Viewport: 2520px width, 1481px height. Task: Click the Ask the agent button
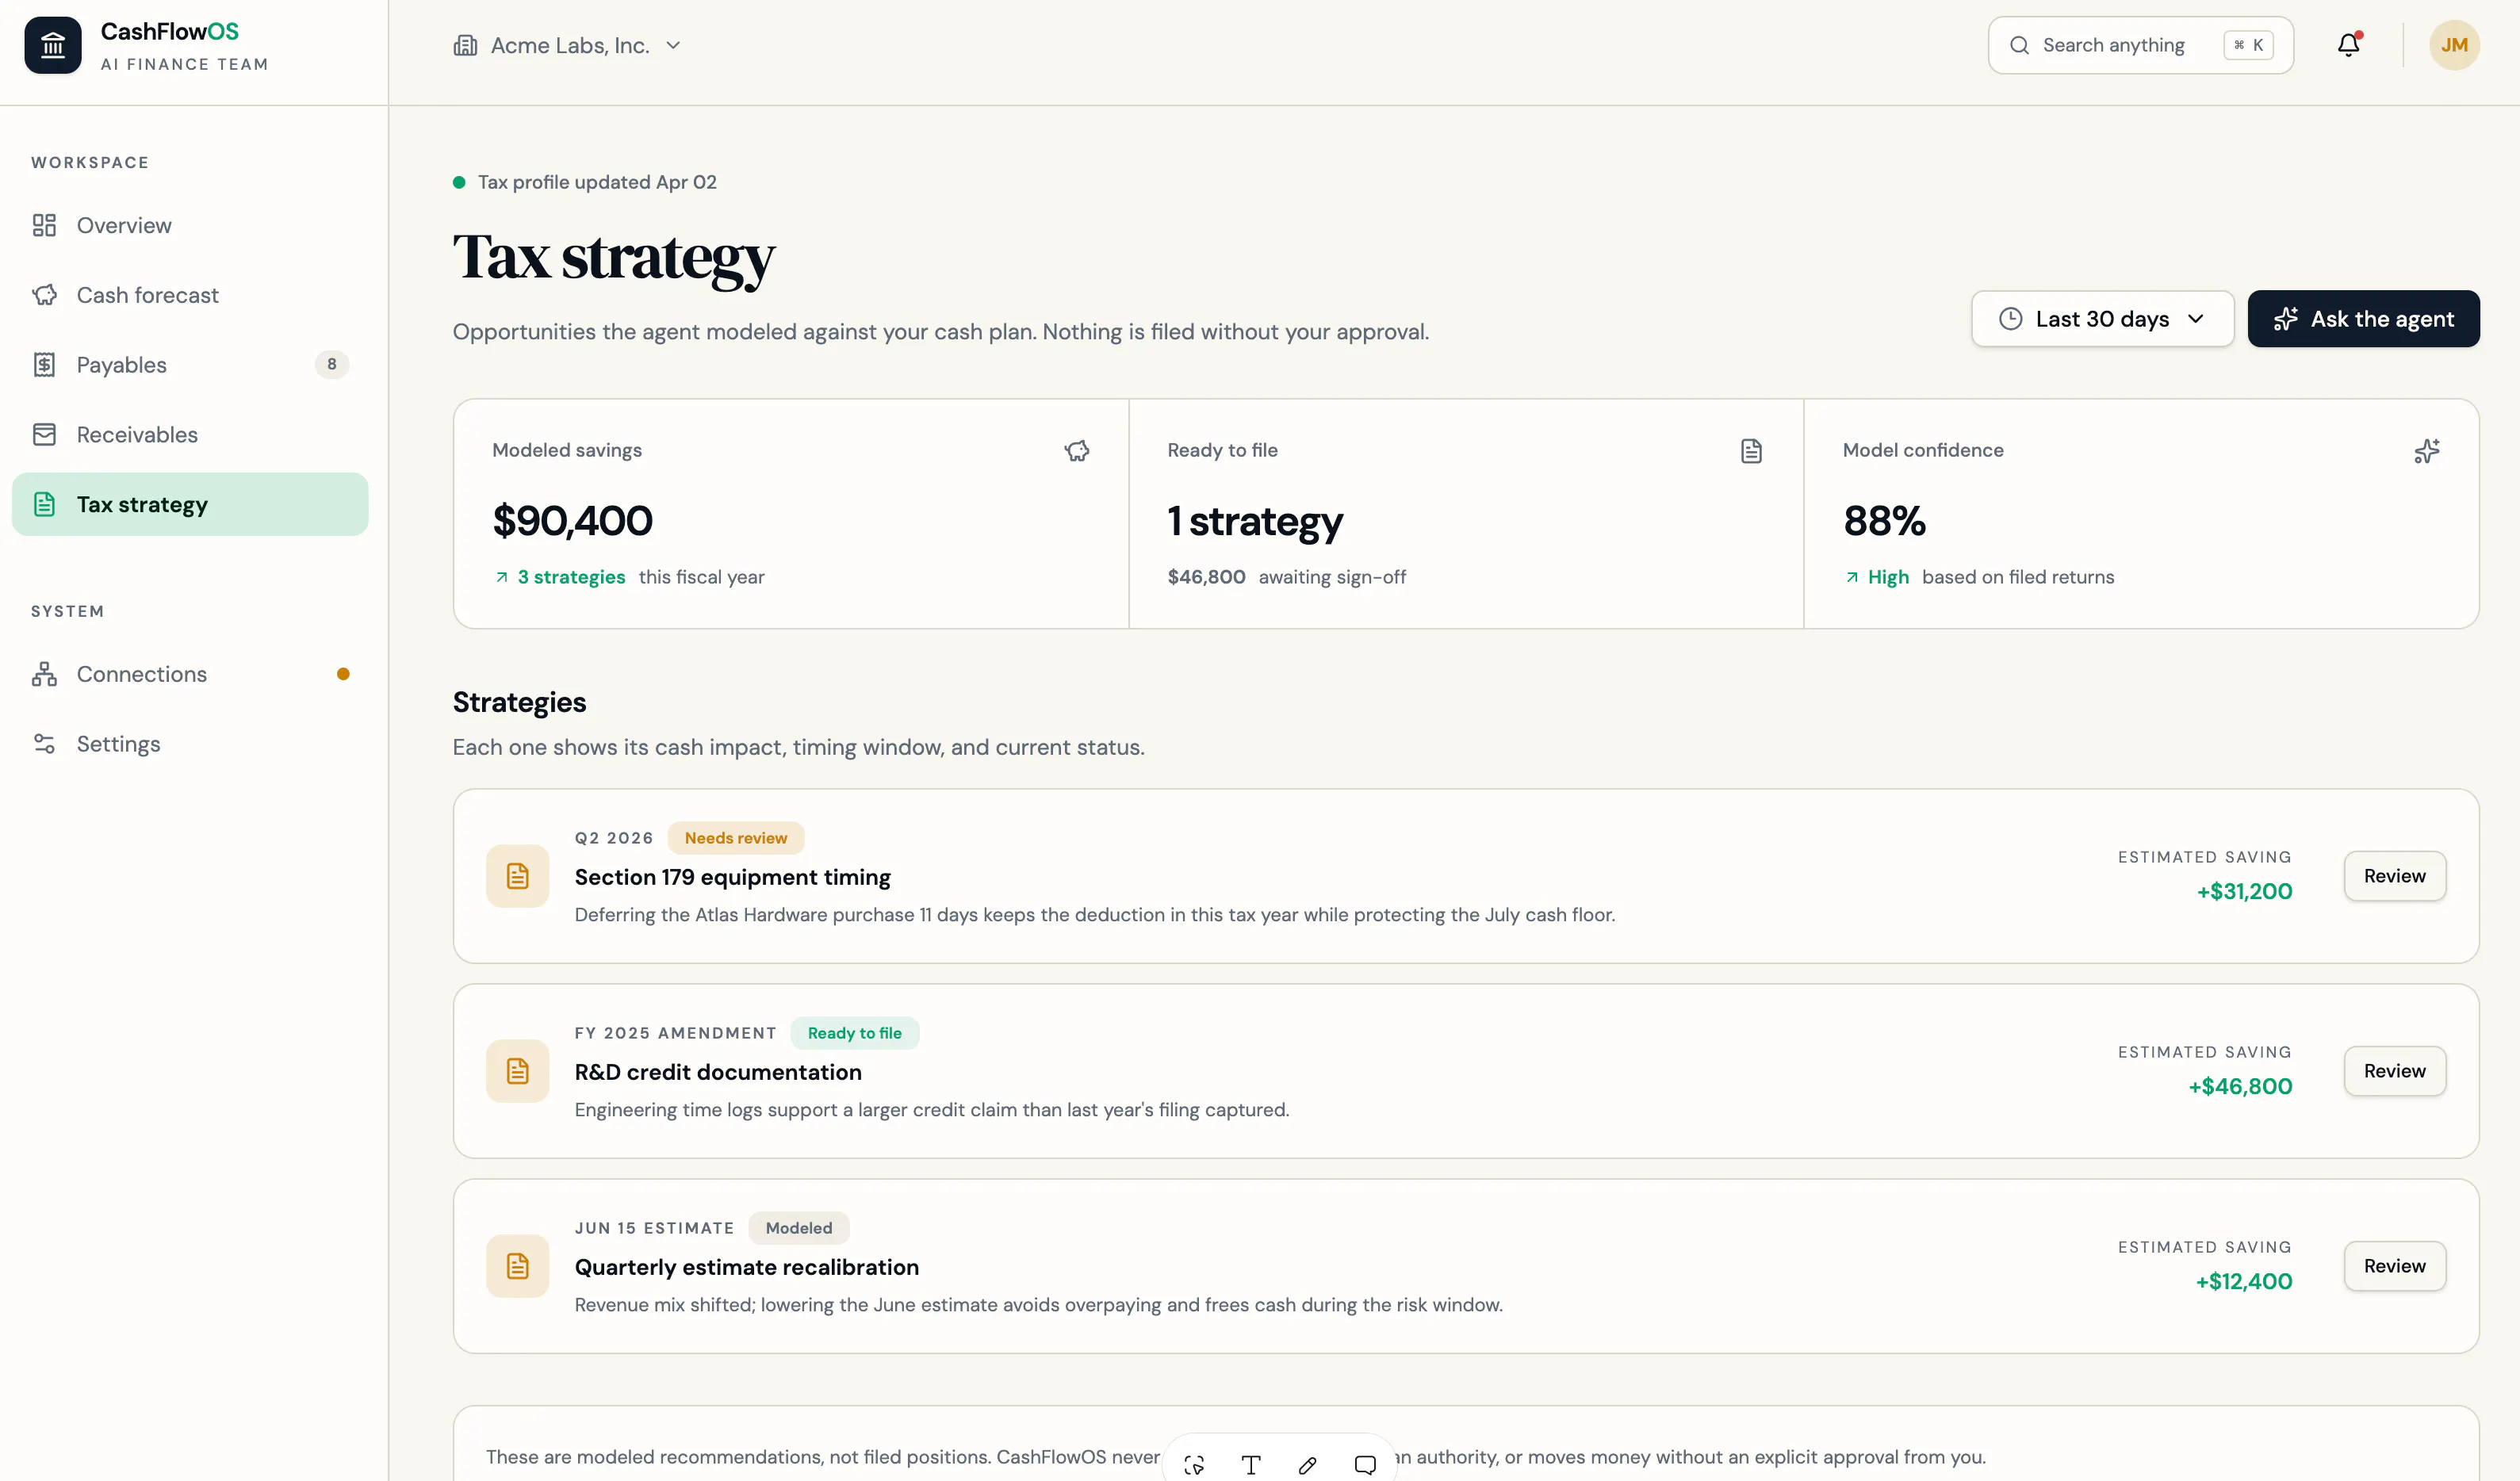(2363, 319)
